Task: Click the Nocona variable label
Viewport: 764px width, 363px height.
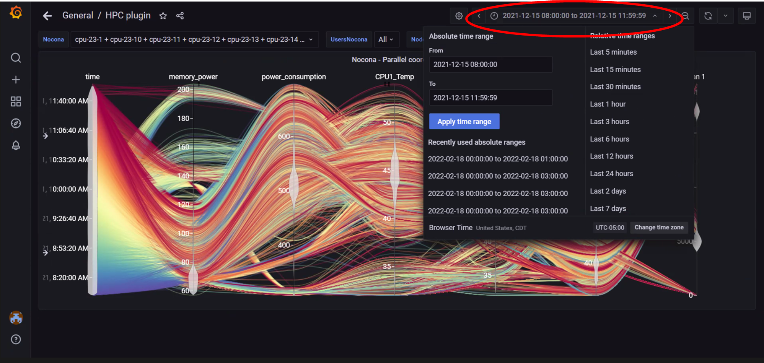Action: [x=53, y=39]
